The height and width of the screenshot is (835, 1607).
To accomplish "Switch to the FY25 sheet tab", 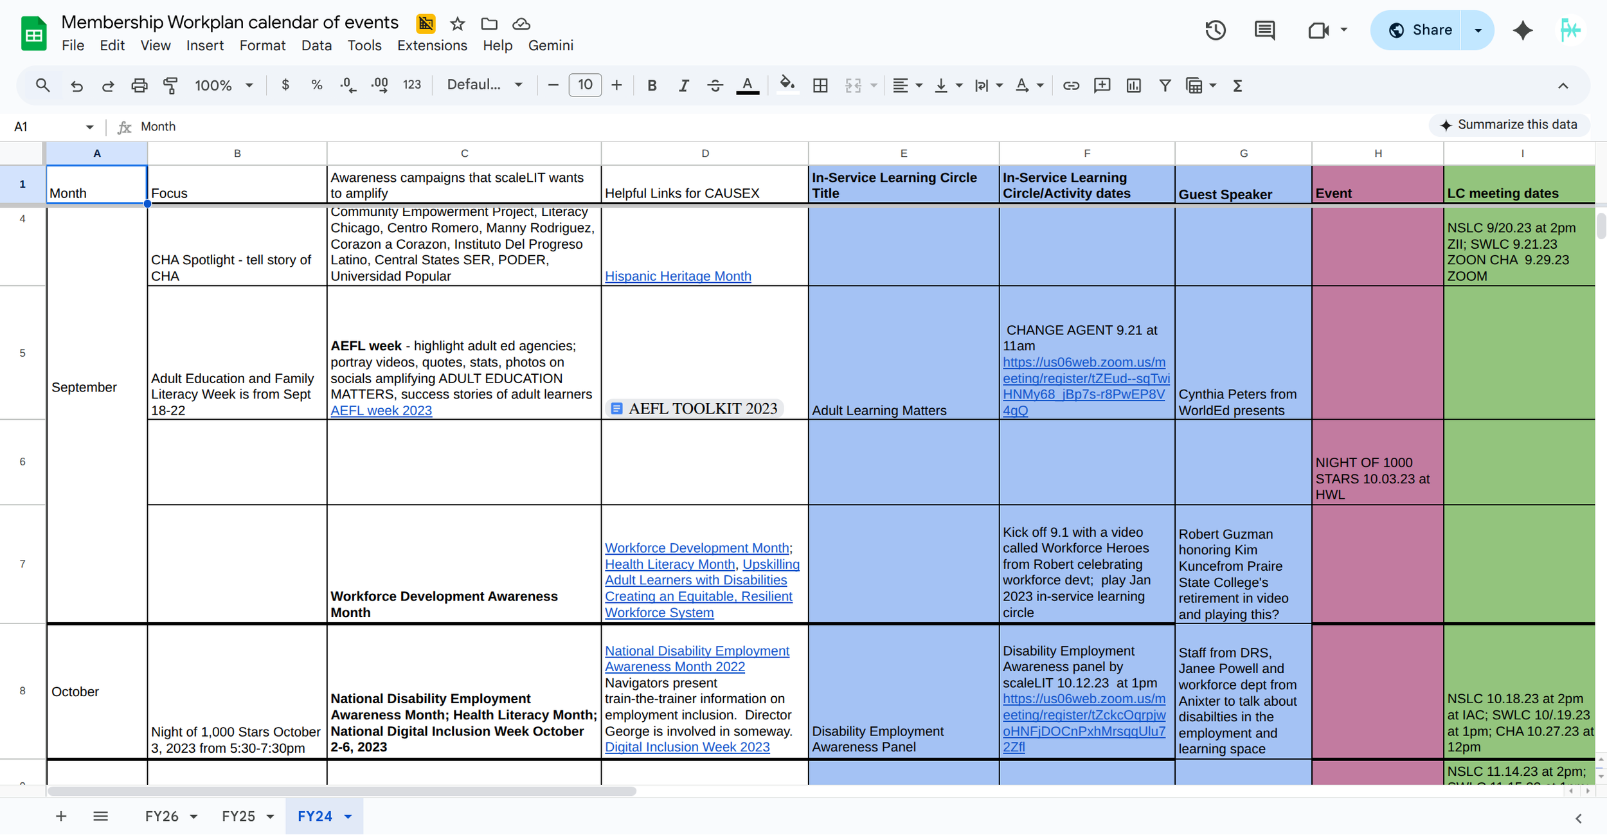I will point(238,816).
